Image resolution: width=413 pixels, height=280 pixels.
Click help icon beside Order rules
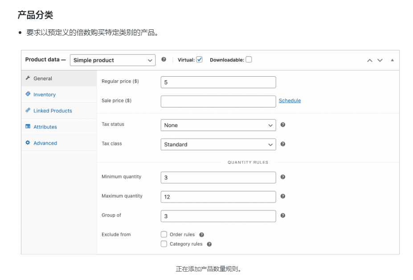point(201,235)
